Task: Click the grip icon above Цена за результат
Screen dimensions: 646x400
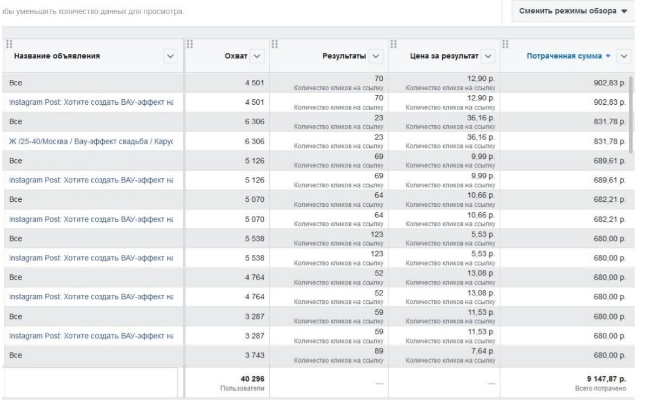Action: coord(393,45)
